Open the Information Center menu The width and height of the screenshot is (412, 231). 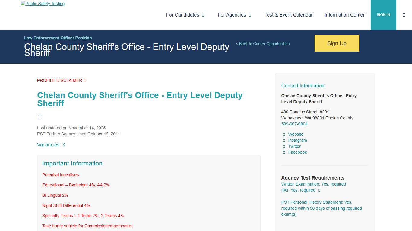tap(344, 15)
